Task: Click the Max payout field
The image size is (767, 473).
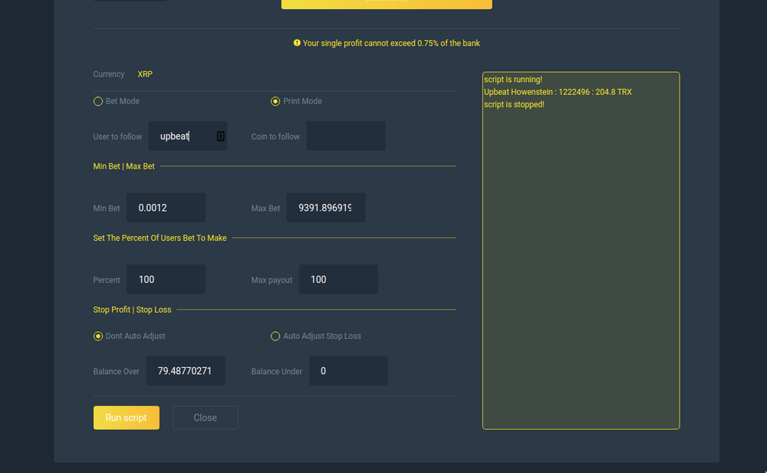Action: [338, 280]
